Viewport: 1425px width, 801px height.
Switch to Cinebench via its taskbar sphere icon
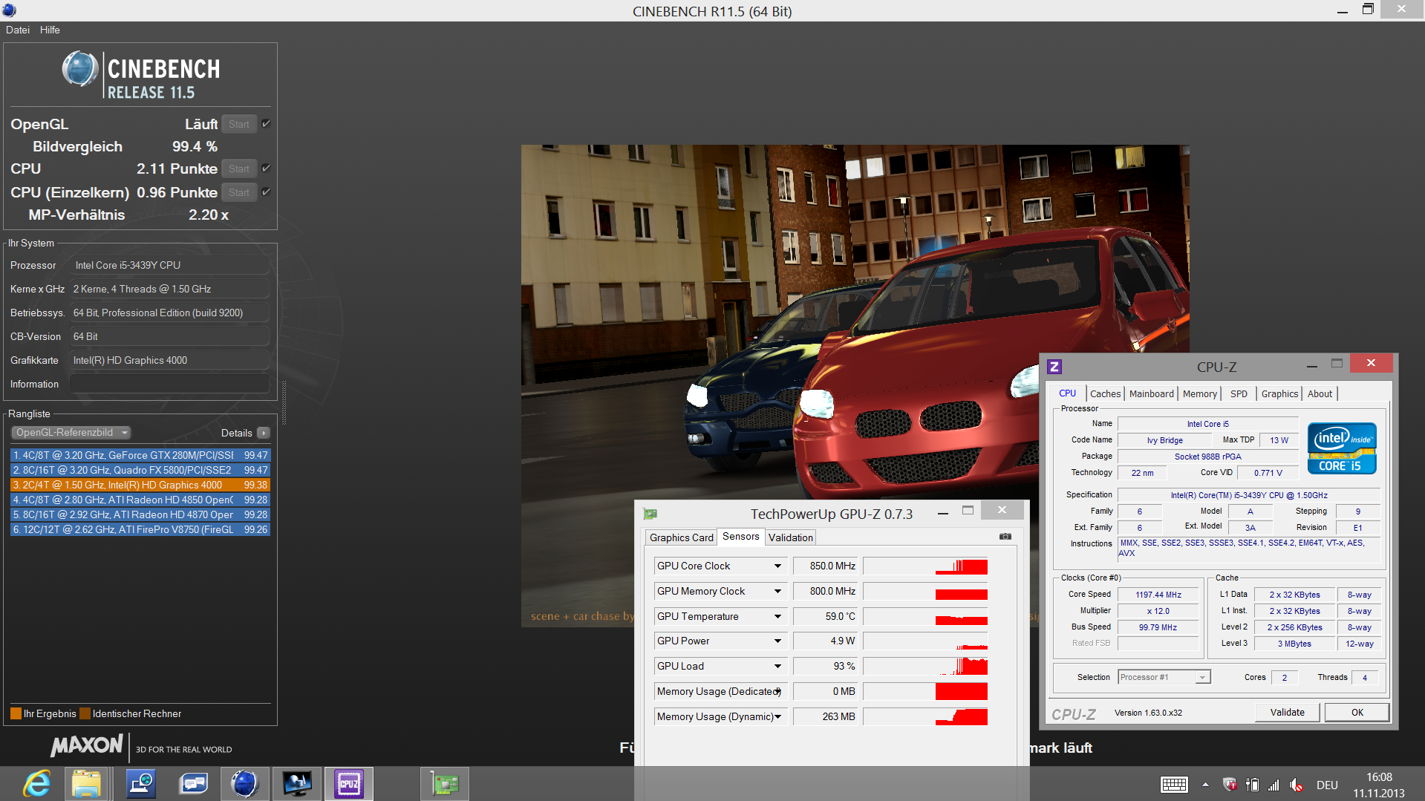point(244,784)
